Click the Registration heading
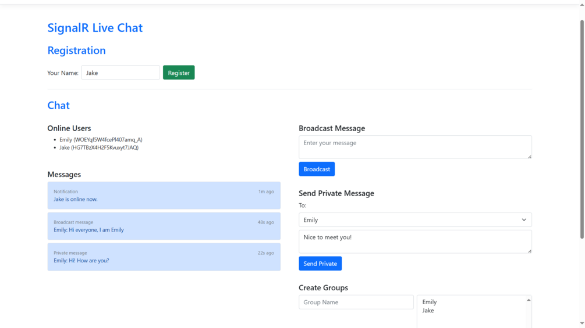 pos(76,50)
